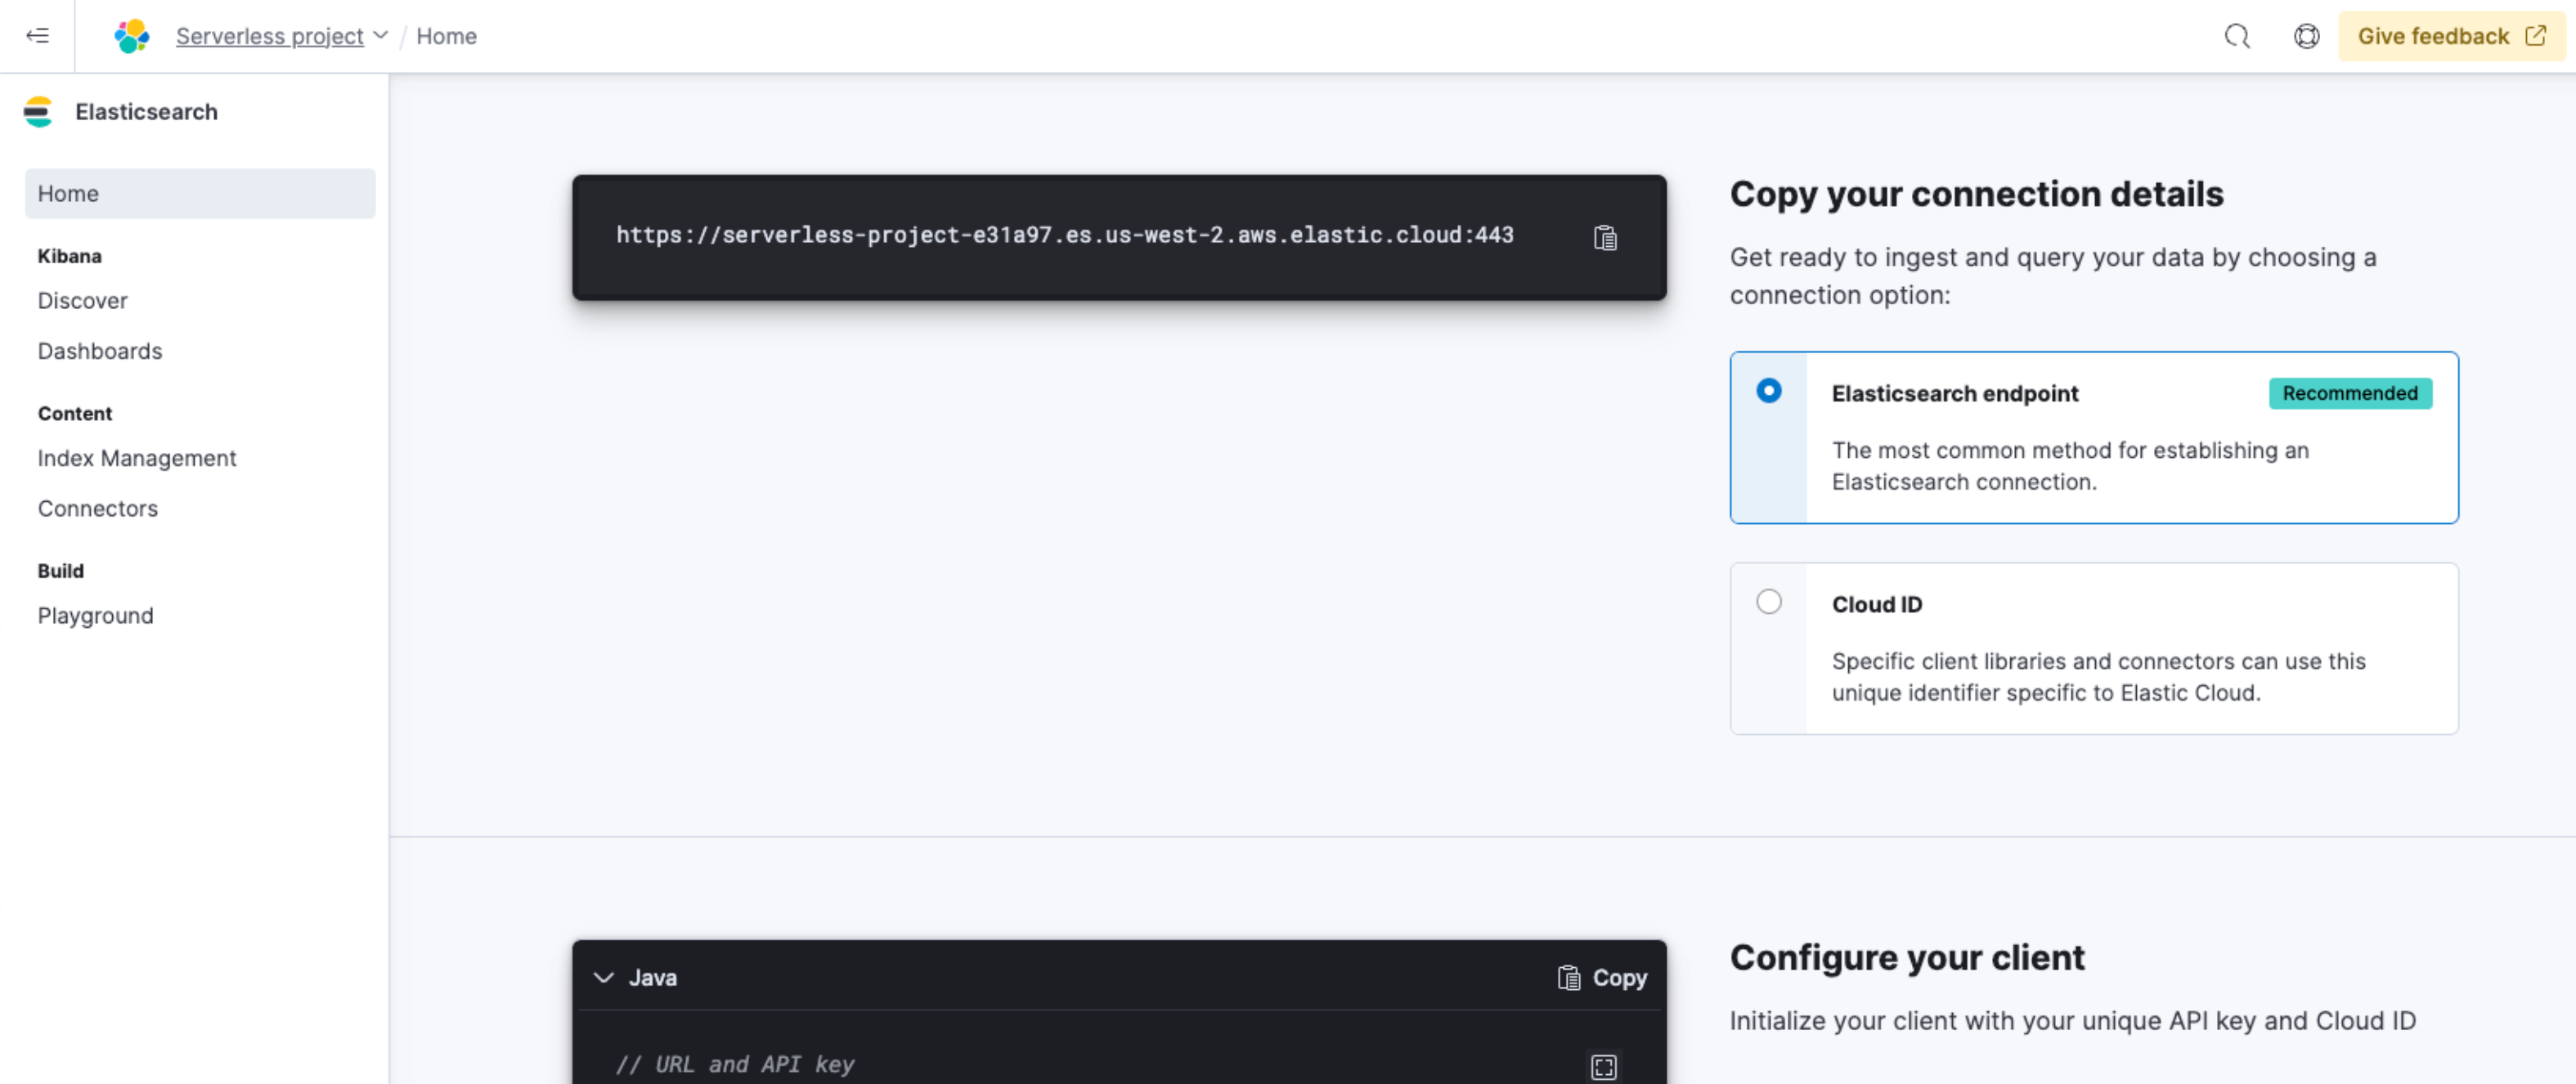2576x1084 pixels.
Task: Expand the Java code block to fullscreen
Action: coord(1603,1066)
